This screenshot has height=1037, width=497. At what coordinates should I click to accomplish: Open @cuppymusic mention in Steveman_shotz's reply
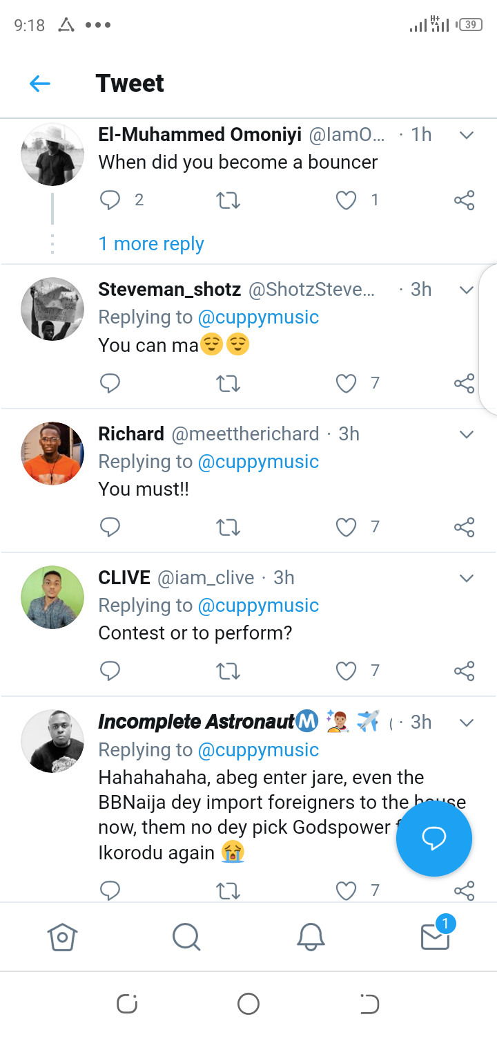258,317
